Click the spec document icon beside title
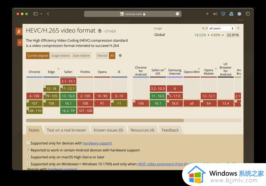Screen dimensions: 266x186 pos(100,31)
